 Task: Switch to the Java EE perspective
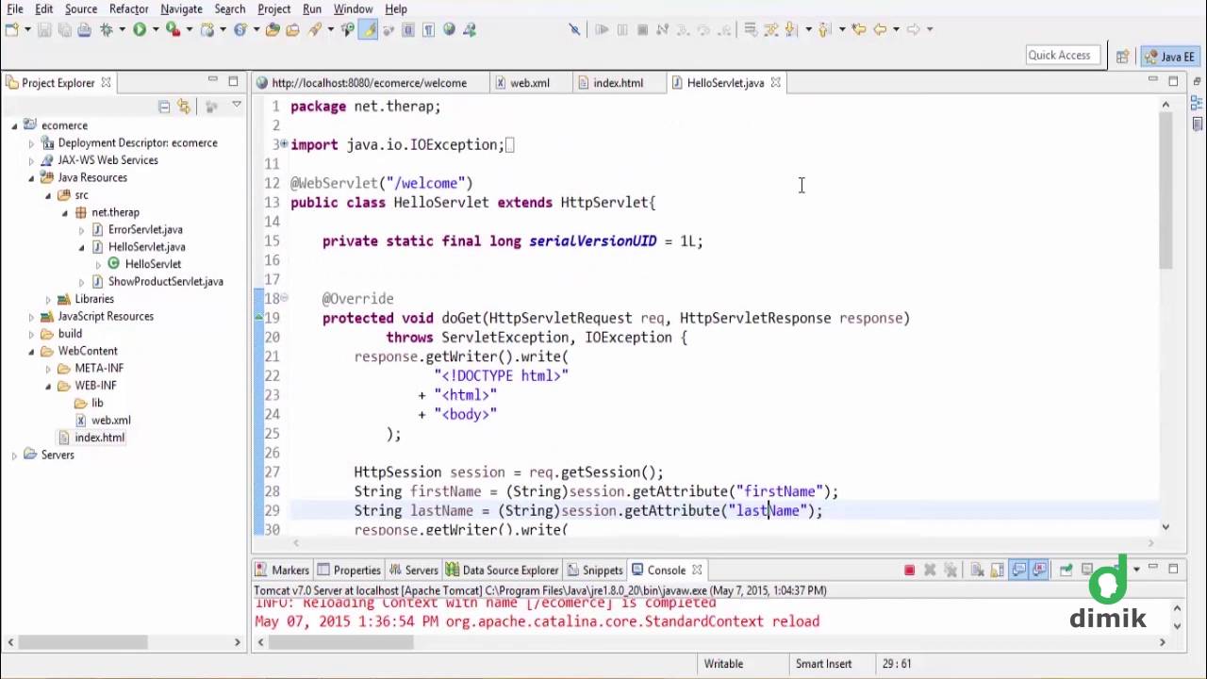[x=1170, y=56]
